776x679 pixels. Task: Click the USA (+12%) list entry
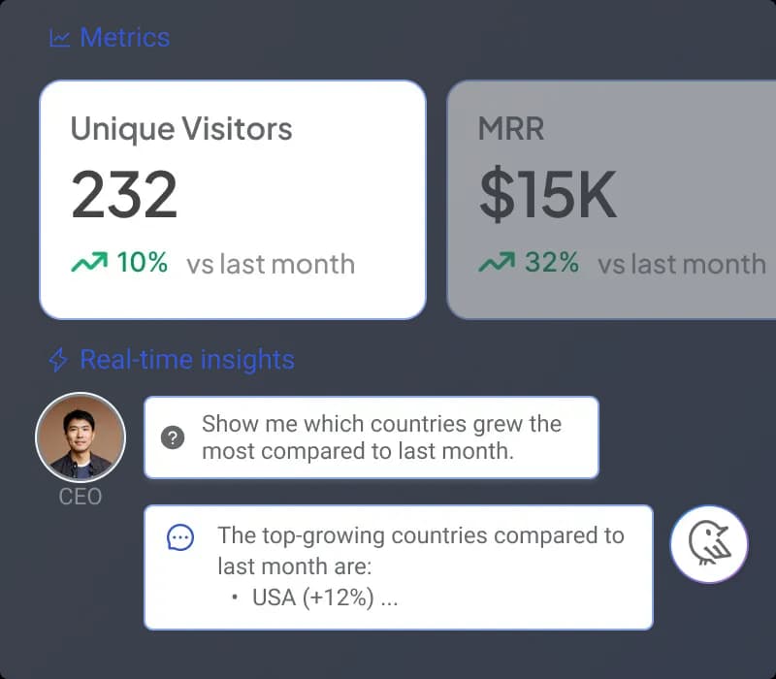point(324,598)
